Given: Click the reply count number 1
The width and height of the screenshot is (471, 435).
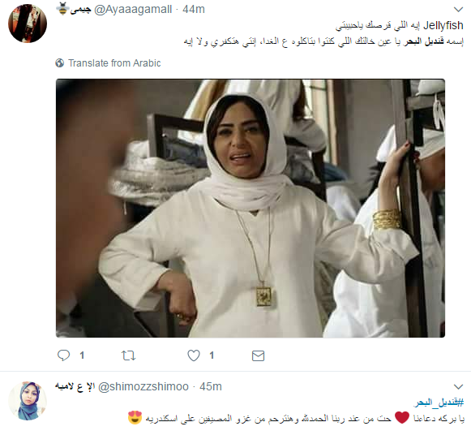Looking at the screenshot, I should tap(82, 355).
